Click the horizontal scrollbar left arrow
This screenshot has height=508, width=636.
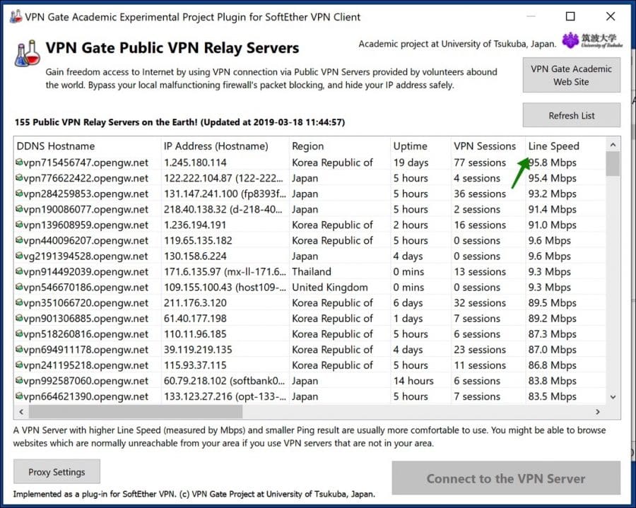21,411
